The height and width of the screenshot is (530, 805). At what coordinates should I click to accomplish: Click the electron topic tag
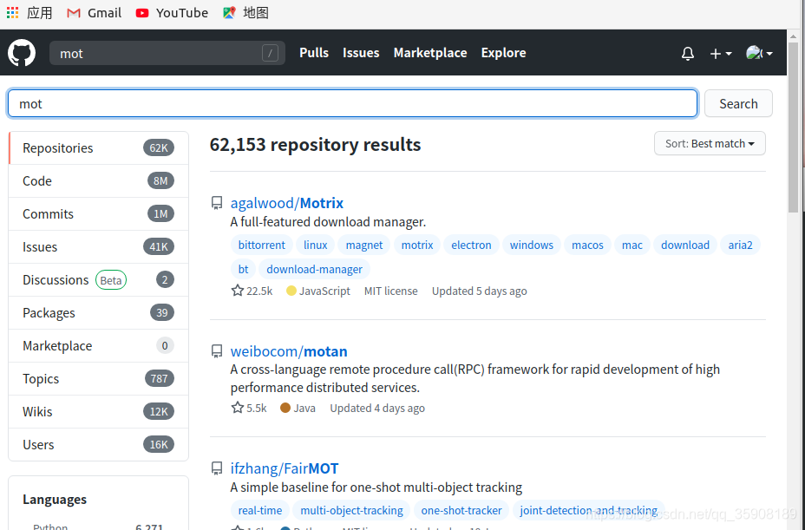[x=471, y=245]
